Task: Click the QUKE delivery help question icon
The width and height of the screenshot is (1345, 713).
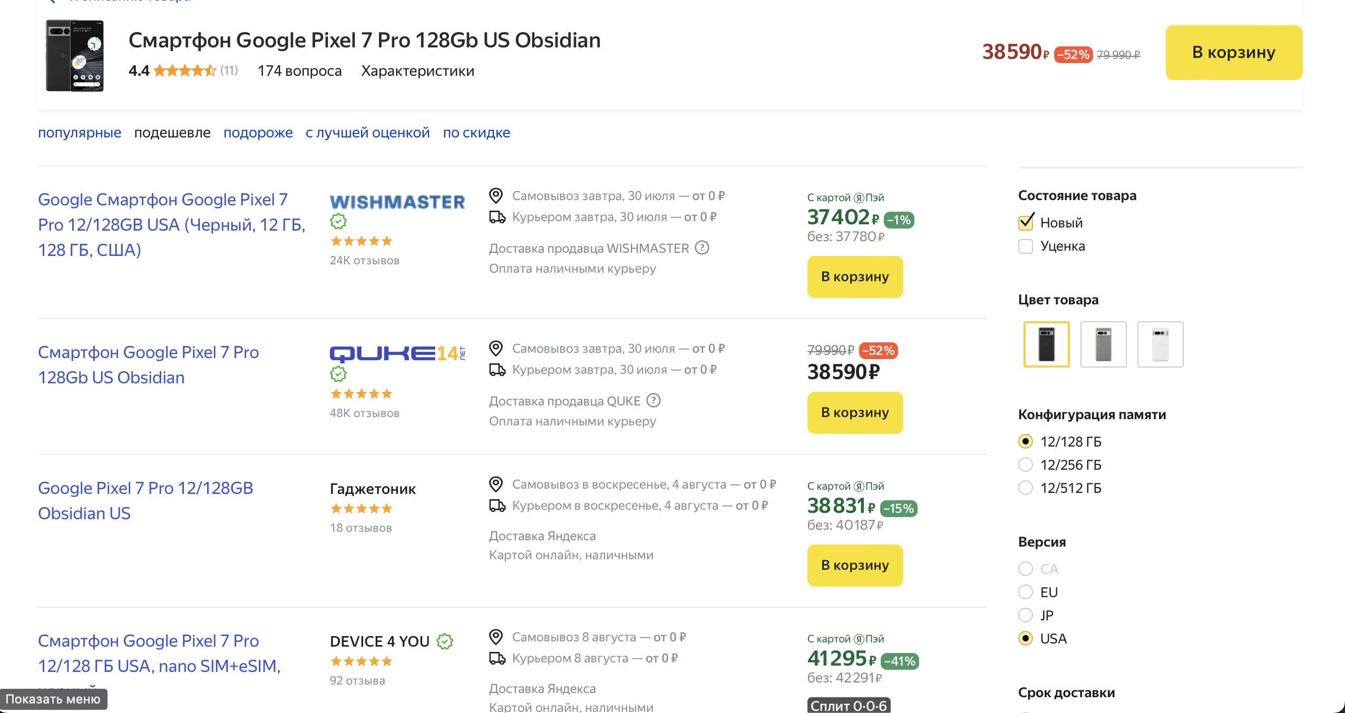Action: [x=654, y=400]
